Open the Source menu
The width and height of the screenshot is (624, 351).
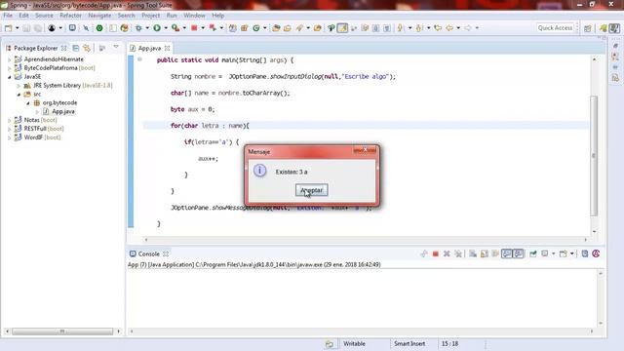(x=44, y=16)
